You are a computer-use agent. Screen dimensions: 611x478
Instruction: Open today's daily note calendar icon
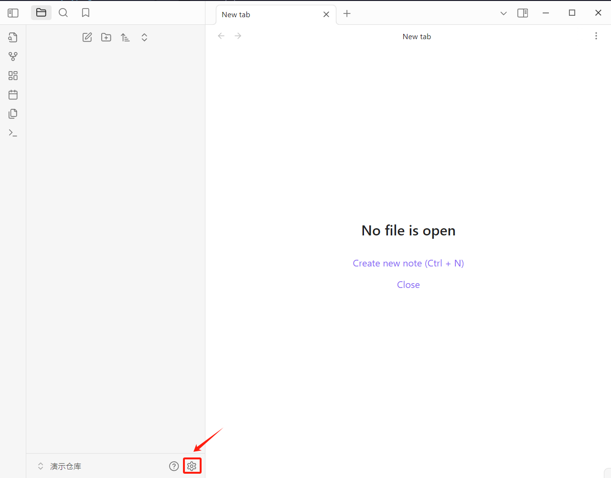[13, 95]
